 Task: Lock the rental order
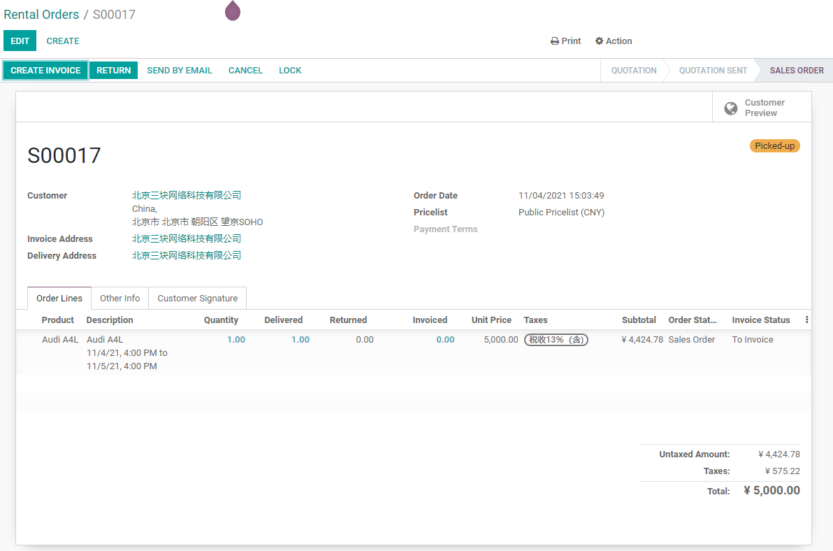click(290, 70)
